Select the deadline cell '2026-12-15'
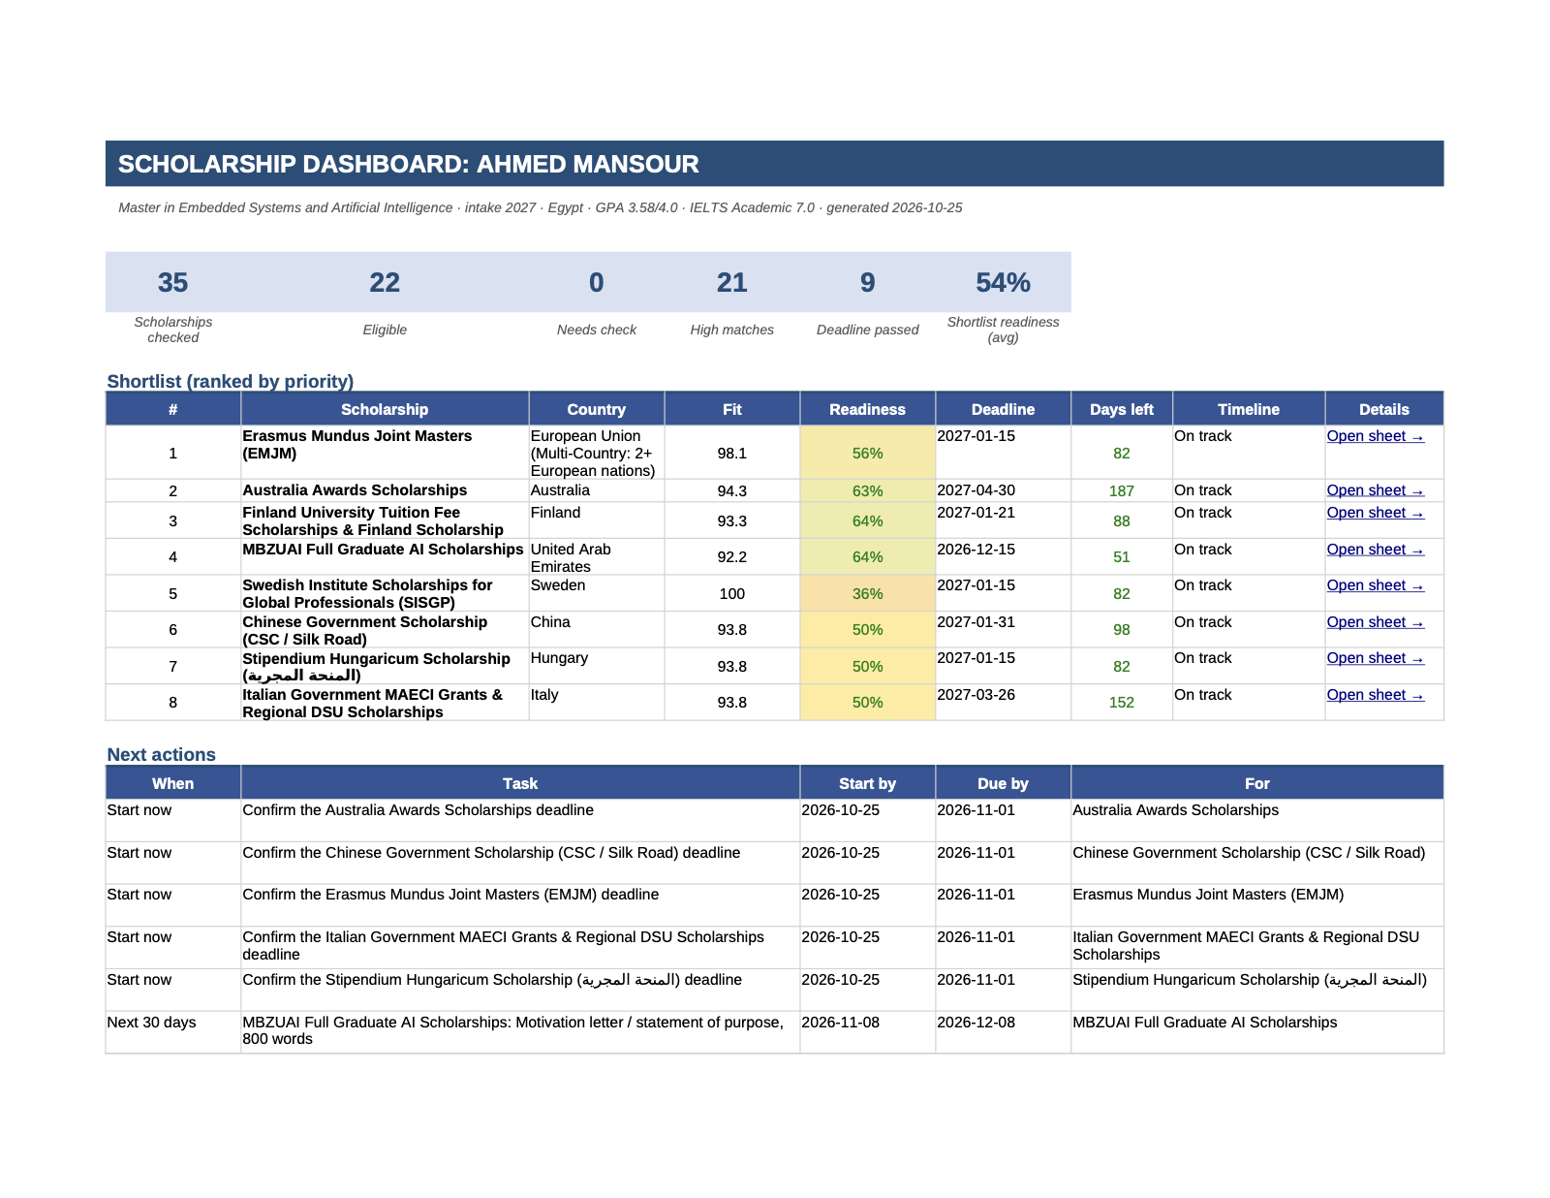Image resolution: width=1550 pixels, height=1198 pixels. [x=1003, y=556]
